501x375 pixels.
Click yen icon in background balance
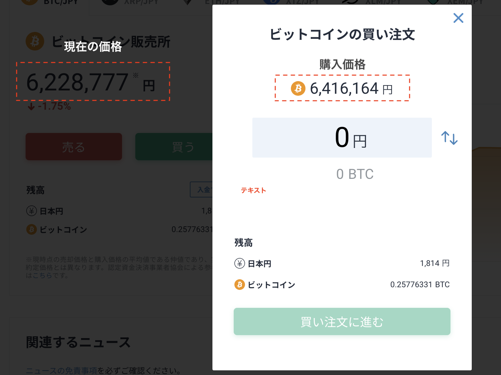pyautogui.click(x=32, y=211)
